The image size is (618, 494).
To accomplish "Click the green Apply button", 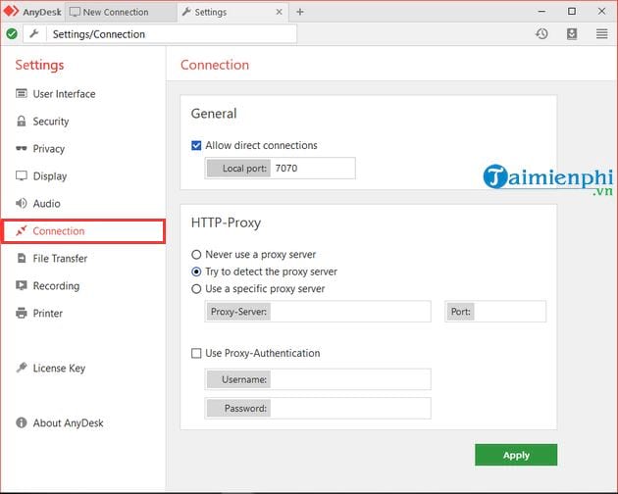I will point(516,455).
